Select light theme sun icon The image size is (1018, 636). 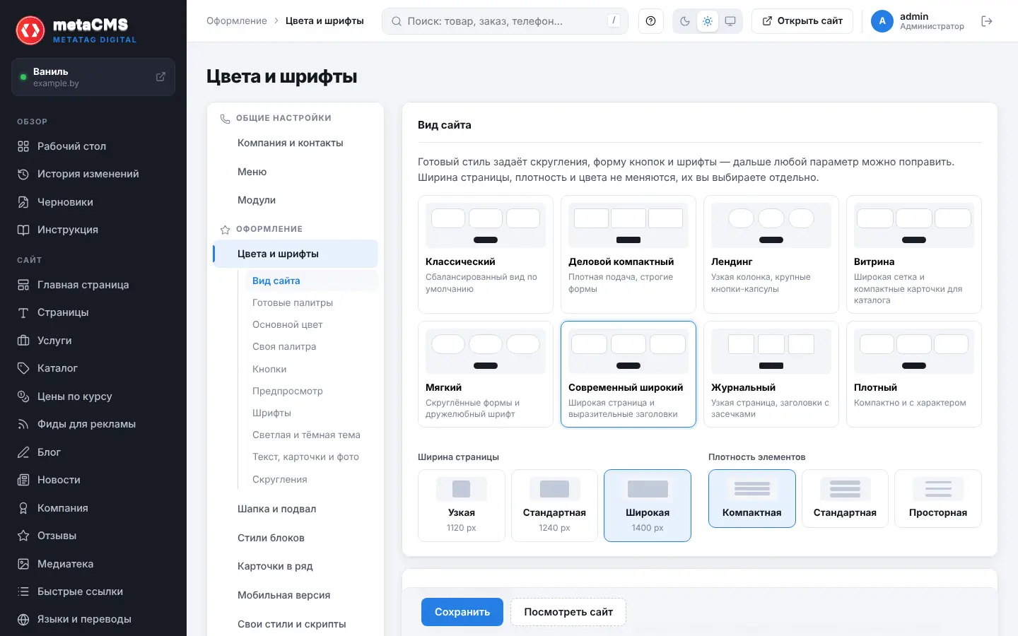coord(708,21)
